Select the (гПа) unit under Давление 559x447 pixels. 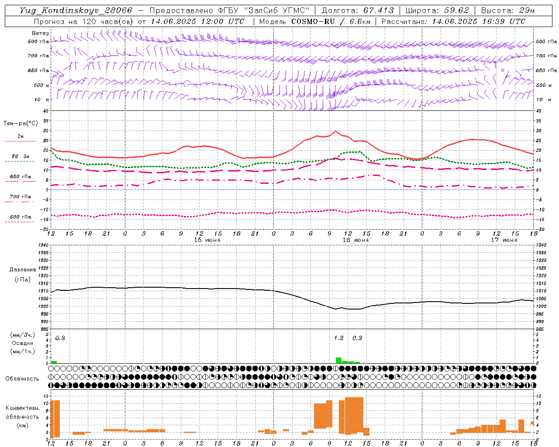pyautogui.click(x=23, y=279)
